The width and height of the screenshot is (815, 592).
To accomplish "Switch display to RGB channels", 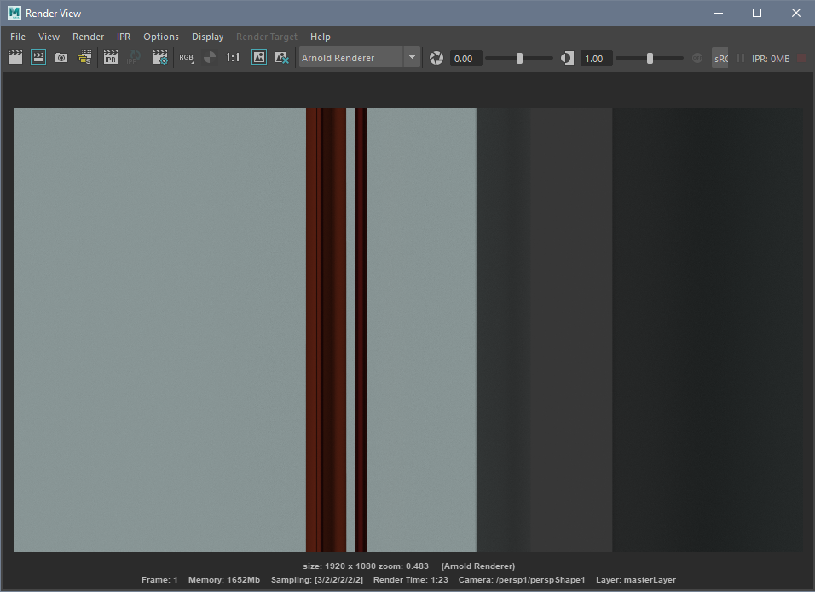I will click(x=186, y=57).
